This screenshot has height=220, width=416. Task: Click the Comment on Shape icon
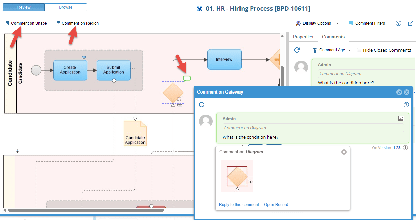(x=7, y=23)
